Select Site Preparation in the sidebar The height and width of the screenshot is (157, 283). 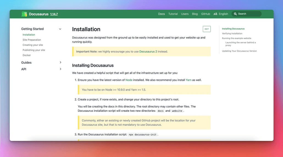32,40
